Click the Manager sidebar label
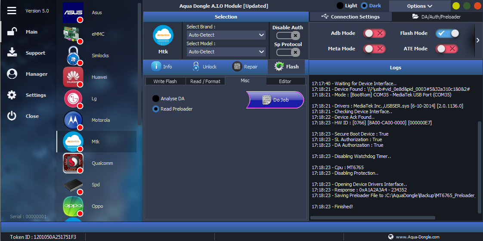Image resolution: width=483 pixels, height=241 pixels. pyautogui.click(x=36, y=74)
